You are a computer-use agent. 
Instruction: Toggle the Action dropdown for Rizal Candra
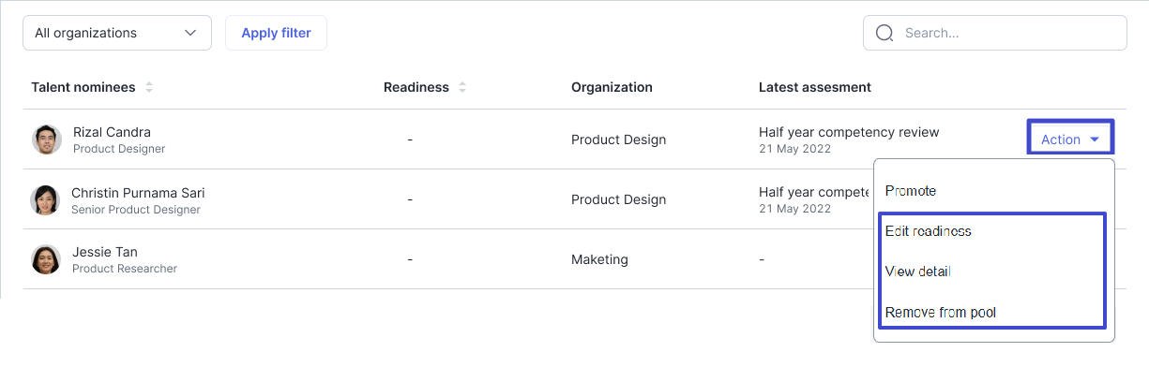pos(1070,139)
